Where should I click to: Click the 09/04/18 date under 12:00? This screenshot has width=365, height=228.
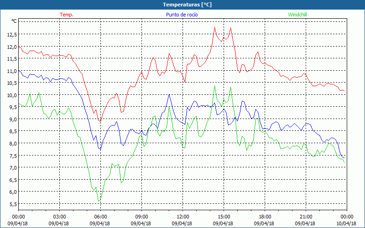182,223
